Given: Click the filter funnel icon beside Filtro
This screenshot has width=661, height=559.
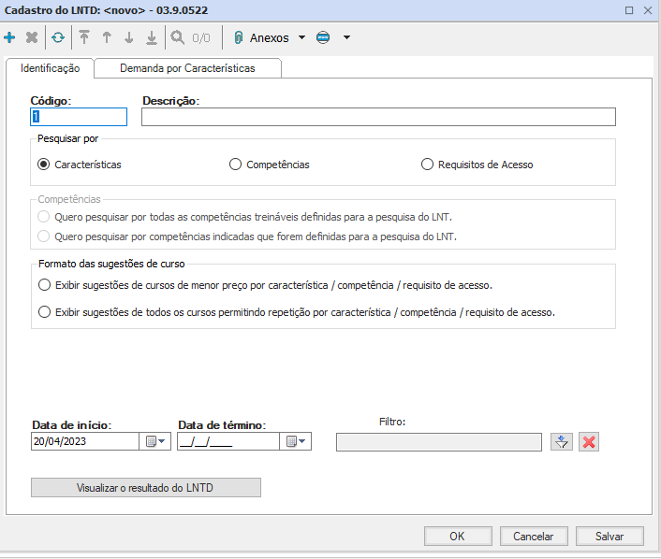Looking at the screenshot, I should point(561,442).
